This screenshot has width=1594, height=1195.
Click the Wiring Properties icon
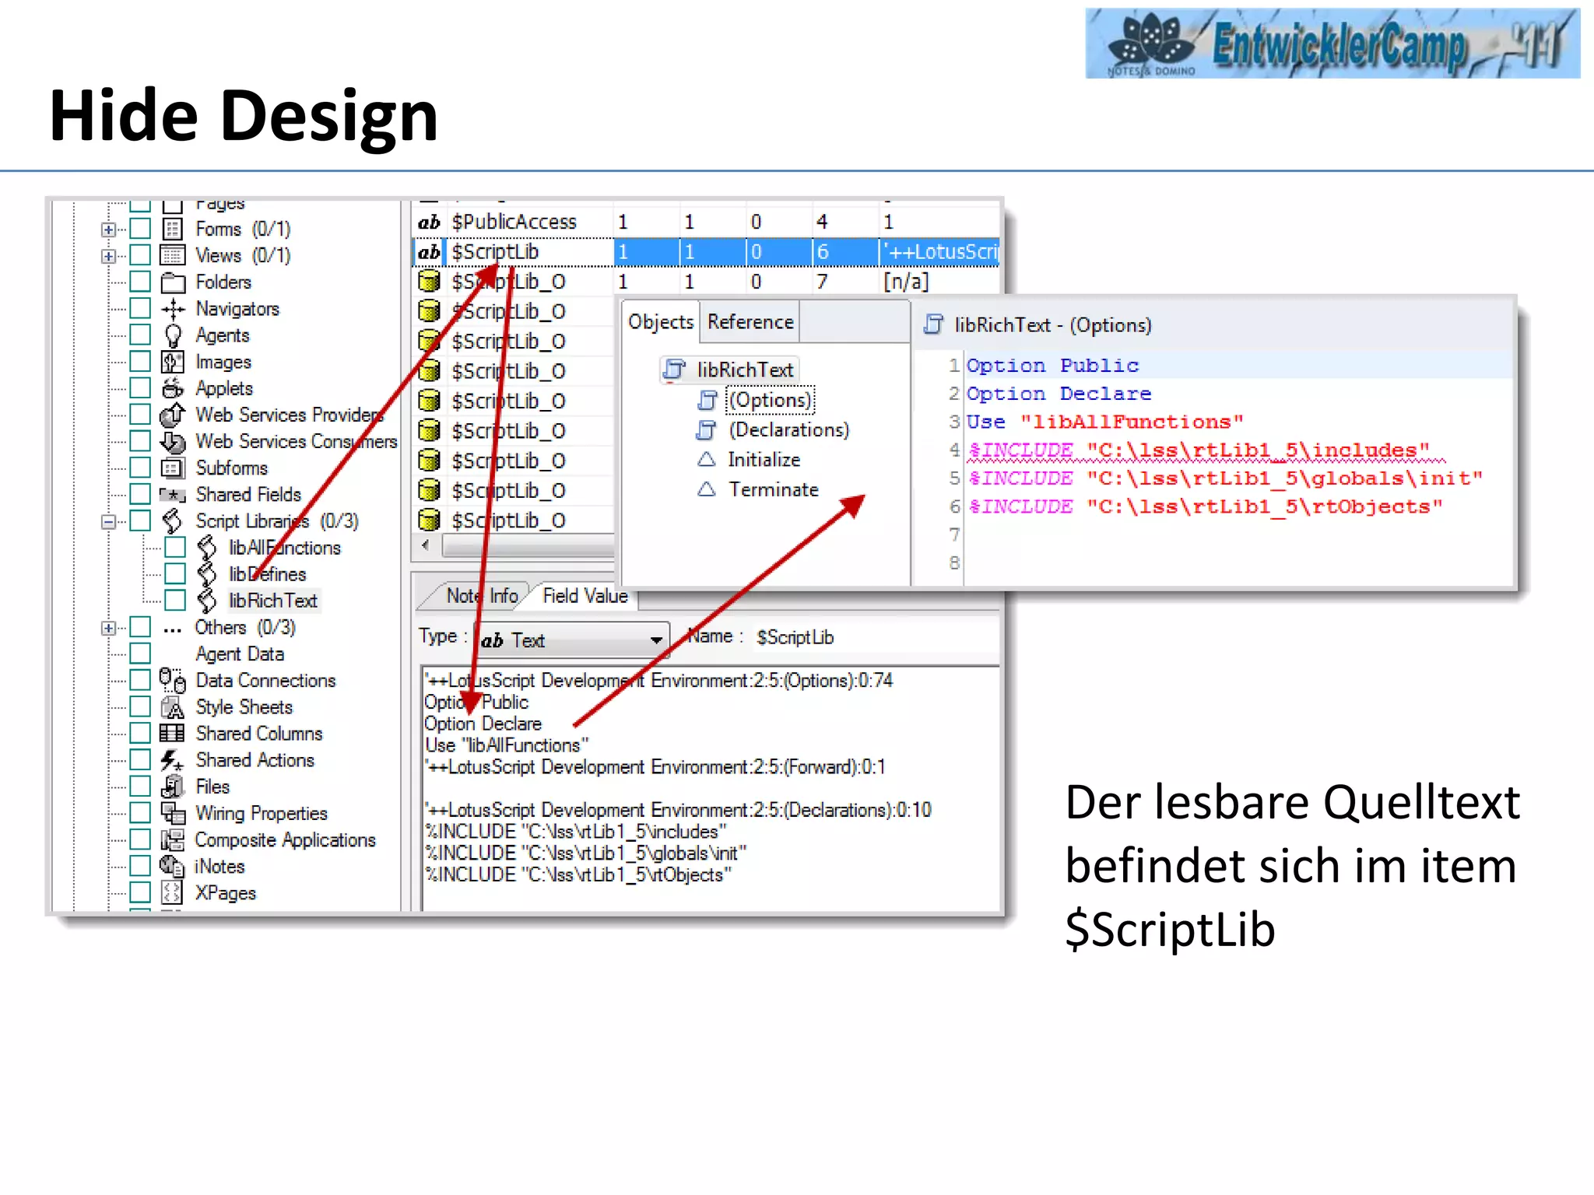[173, 813]
